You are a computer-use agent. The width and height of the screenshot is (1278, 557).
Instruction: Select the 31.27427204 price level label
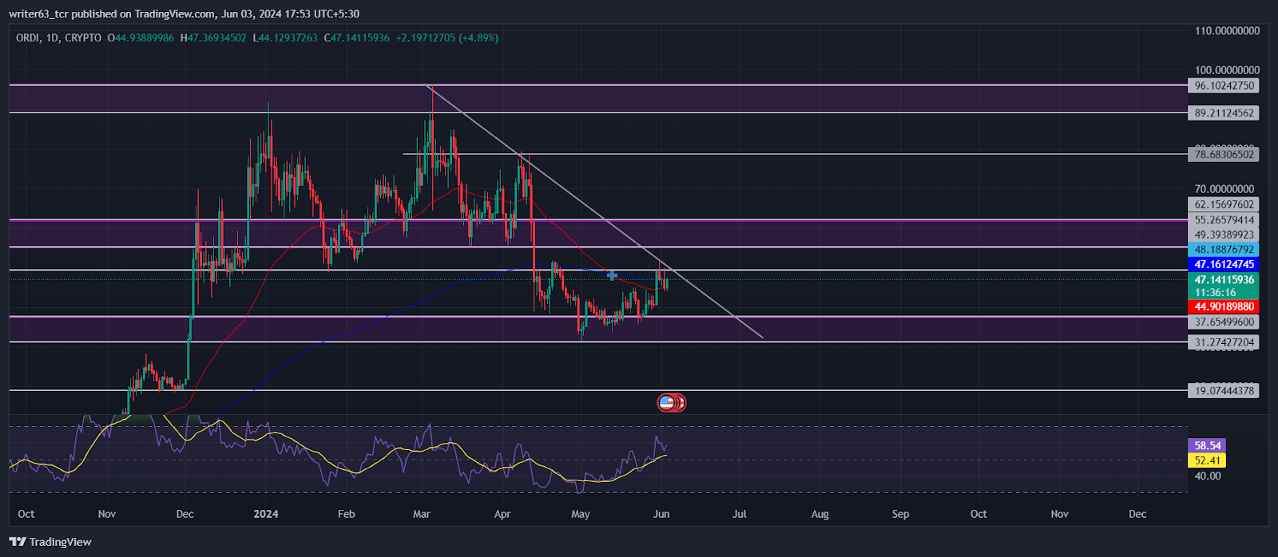(1224, 342)
